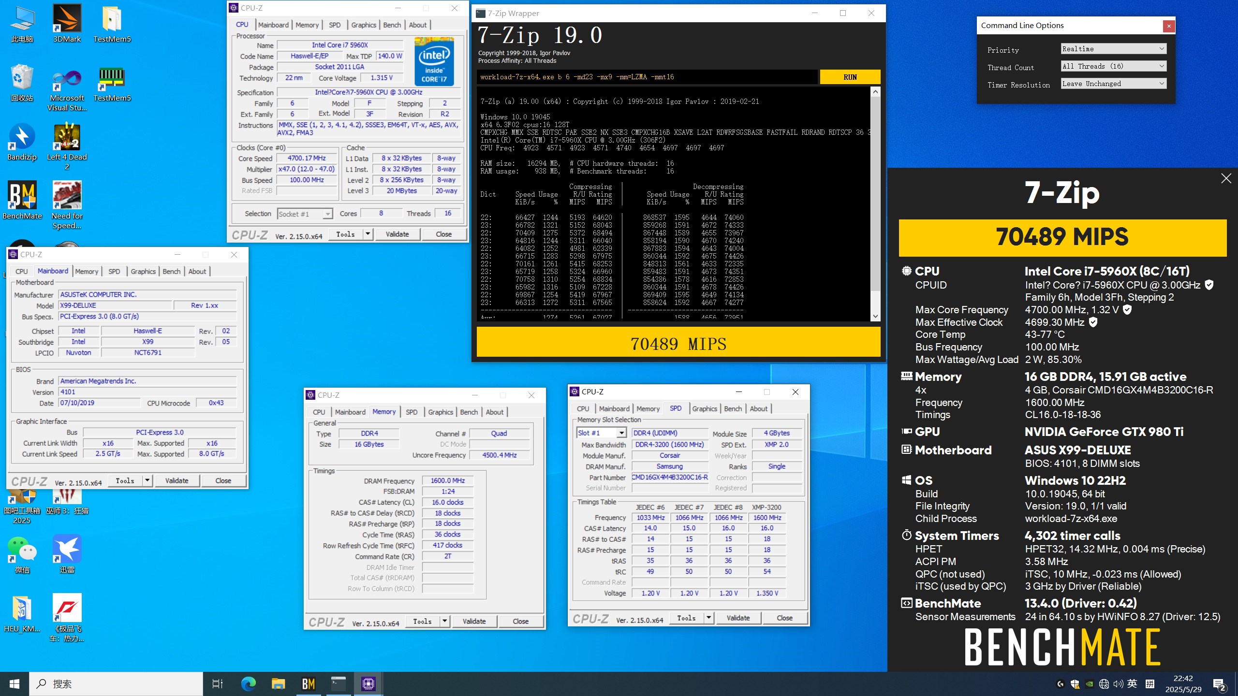Open the WeChat desktop shortcut

pos(22,554)
